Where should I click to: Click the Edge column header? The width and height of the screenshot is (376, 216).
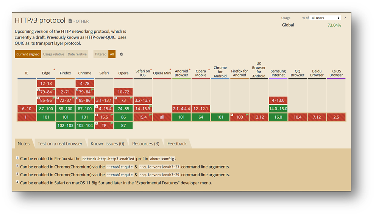click(x=46, y=73)
